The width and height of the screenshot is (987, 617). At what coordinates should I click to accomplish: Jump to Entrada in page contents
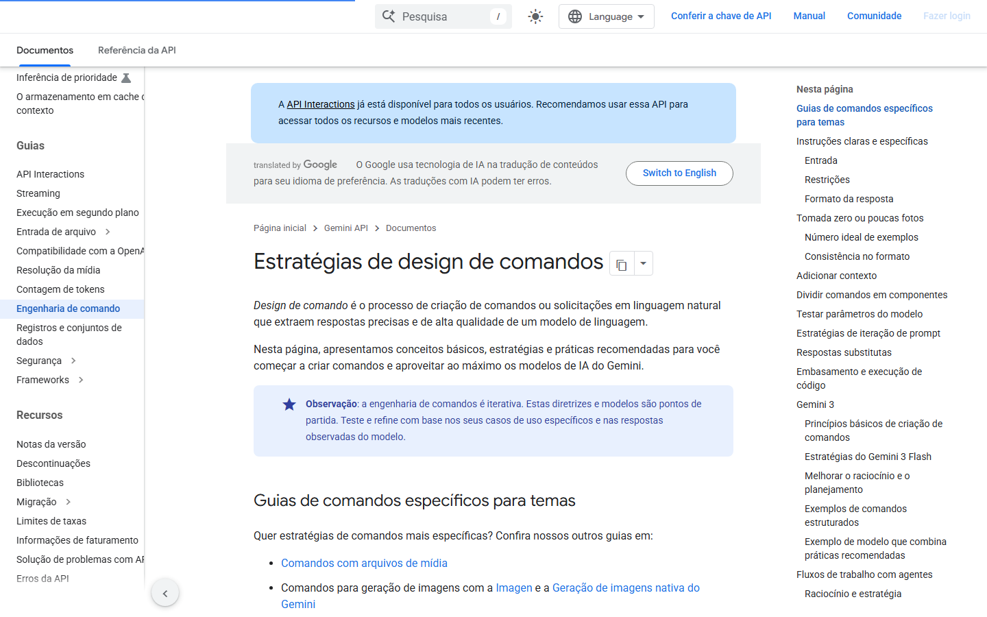click(821, 160)
